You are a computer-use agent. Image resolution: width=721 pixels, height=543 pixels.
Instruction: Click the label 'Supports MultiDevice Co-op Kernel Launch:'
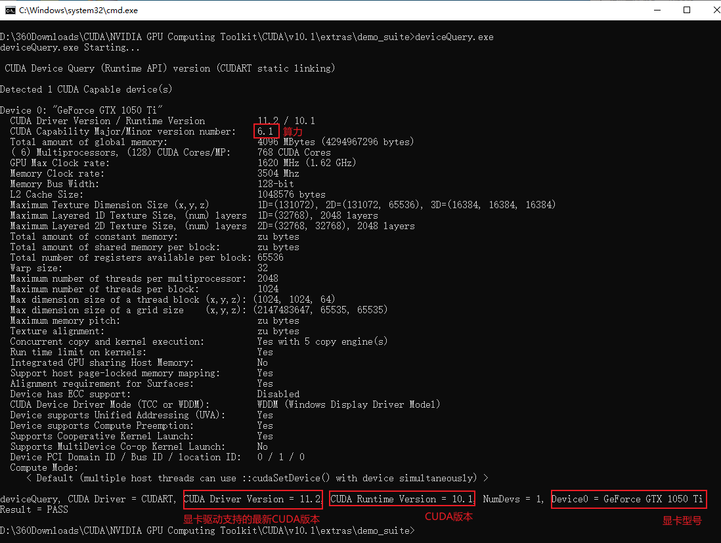[118, 446]
